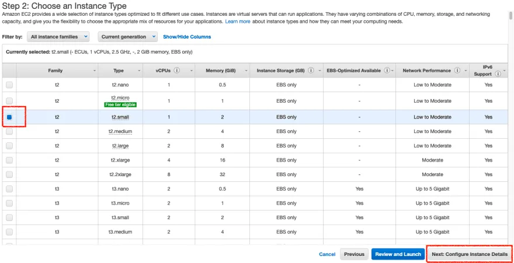Open the Current generation dropdown
514x263 pixels.
tap(127, 37)
